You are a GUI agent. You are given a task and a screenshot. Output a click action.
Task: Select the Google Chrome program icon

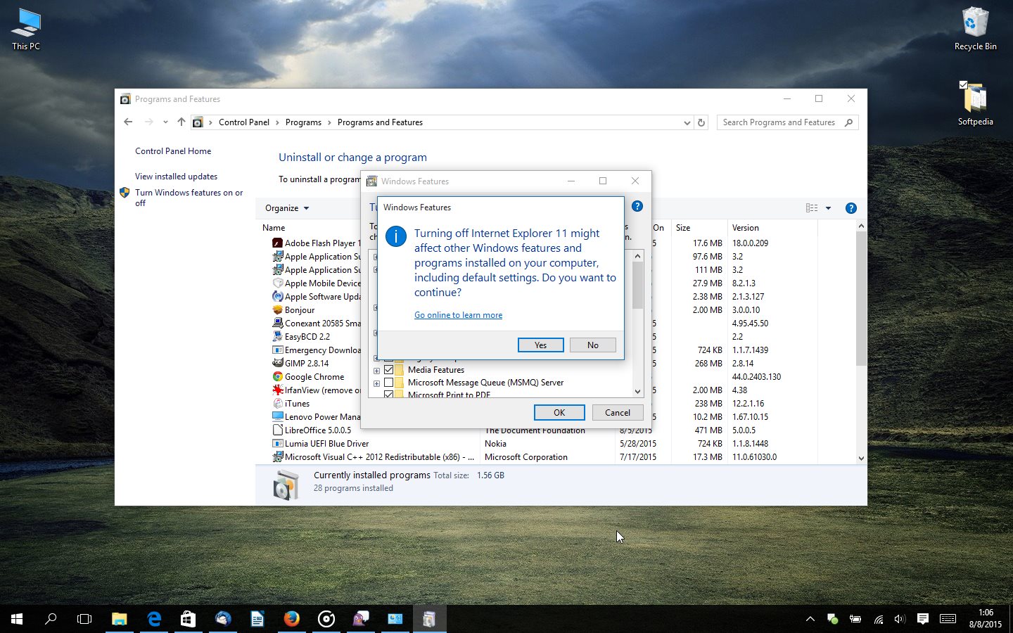tap(277, 376)
